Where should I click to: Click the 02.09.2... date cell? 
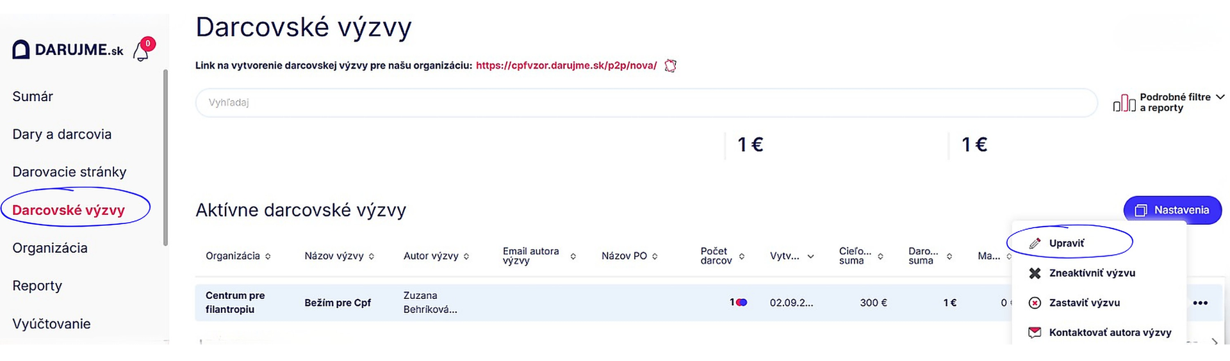(792, 303)
